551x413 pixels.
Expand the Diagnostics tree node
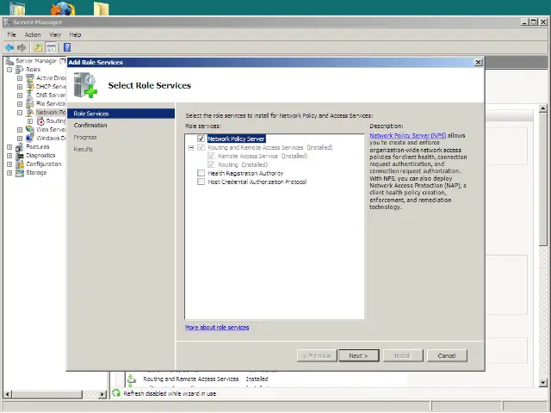tap(9, 156)
